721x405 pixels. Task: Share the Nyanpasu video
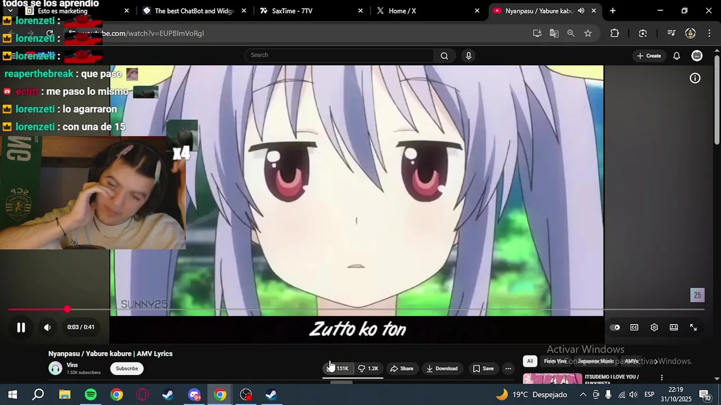[x=402, y=368]
